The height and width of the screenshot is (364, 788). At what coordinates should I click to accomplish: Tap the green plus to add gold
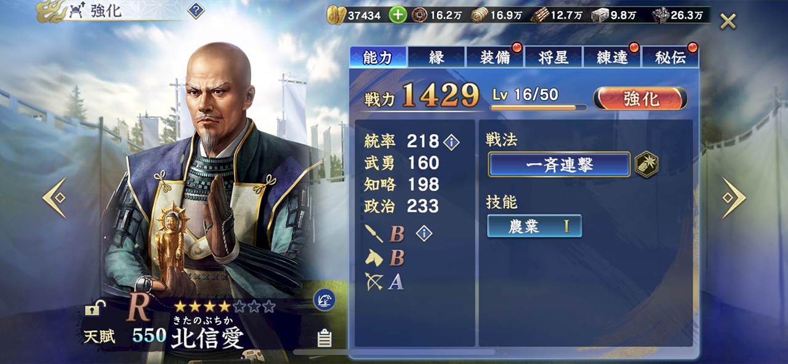click(398, 15)
